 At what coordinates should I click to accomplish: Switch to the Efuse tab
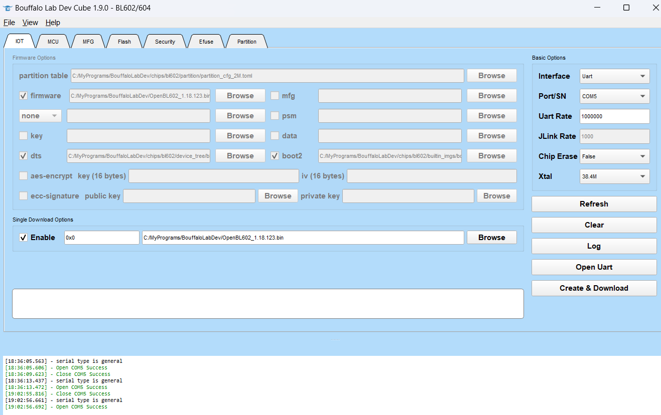[x=206, y=42]
